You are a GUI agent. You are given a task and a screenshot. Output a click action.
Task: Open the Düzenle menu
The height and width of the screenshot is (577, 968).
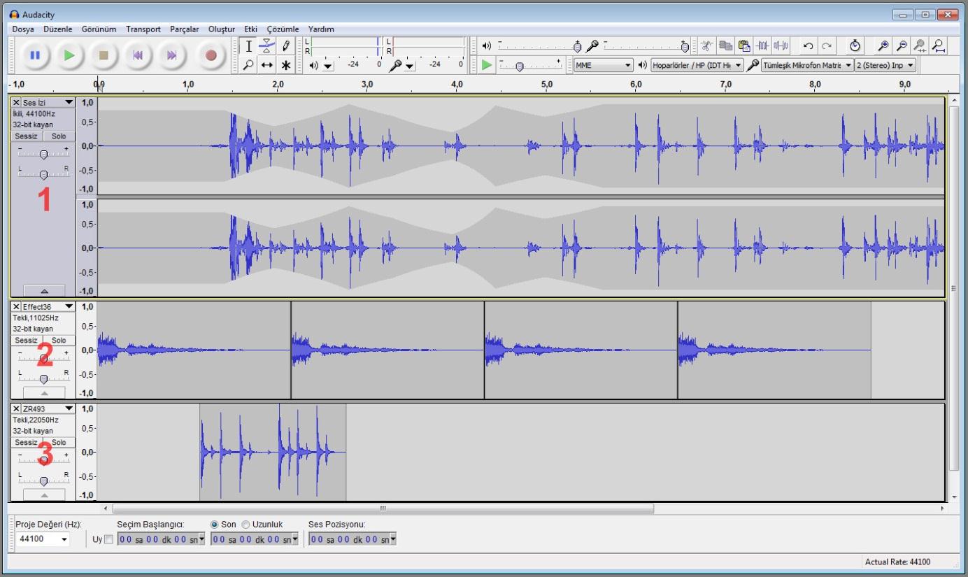pos(58,29)
